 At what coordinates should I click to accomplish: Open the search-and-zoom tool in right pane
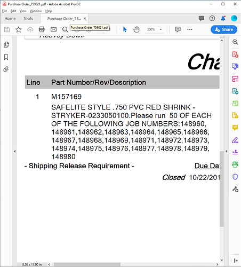point(235,42)
